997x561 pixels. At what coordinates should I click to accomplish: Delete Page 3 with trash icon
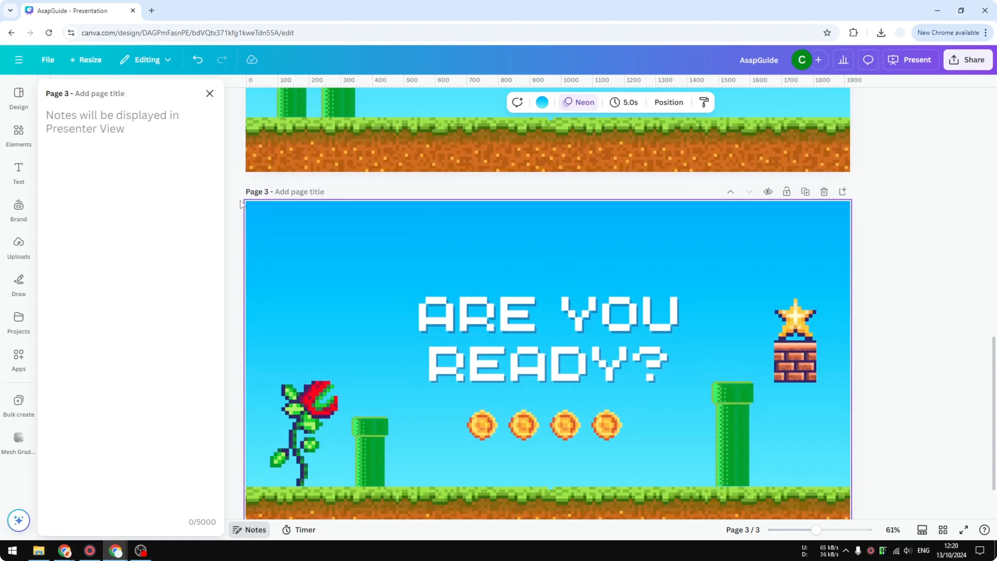point(824,192)
